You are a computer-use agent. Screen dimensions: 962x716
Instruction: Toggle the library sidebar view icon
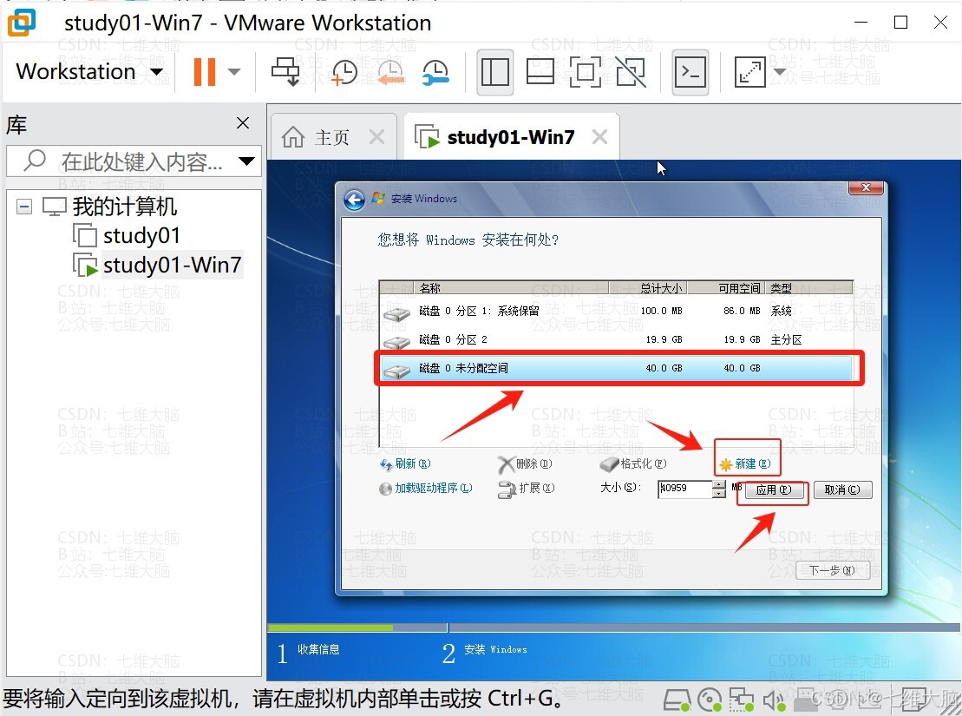tap(495, 72)
